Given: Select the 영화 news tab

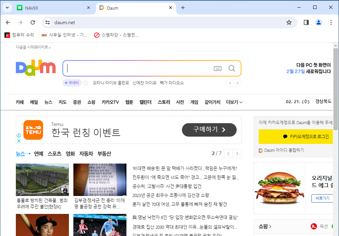Looking at the screenshot, I should [x=70, y=154].
